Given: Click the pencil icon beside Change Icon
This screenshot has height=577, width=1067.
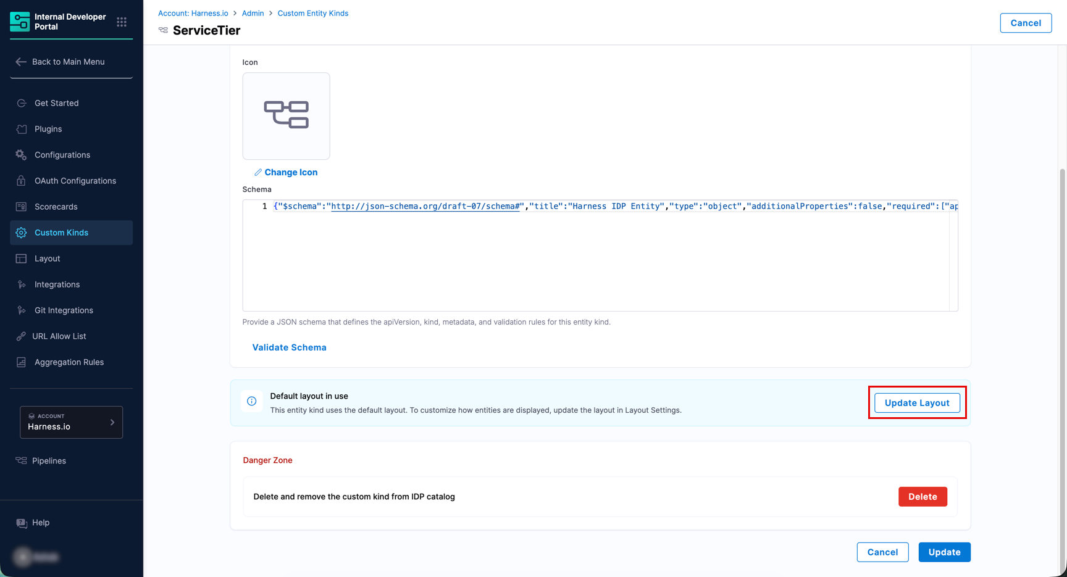Looking at the screenshot, I should tap(258, 173).
